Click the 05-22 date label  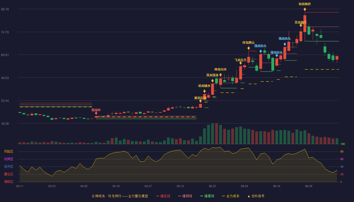[212, 186]
